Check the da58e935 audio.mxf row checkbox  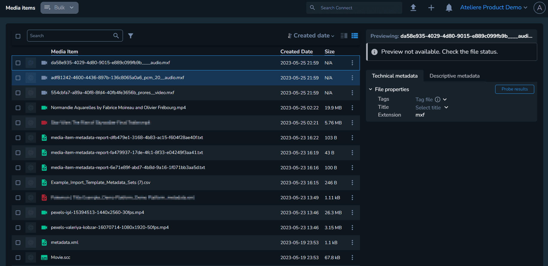point(18,63)
